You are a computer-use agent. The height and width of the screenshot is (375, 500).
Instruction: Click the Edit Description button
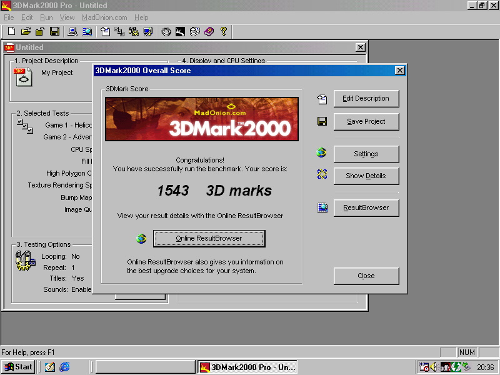pos(366,99)
